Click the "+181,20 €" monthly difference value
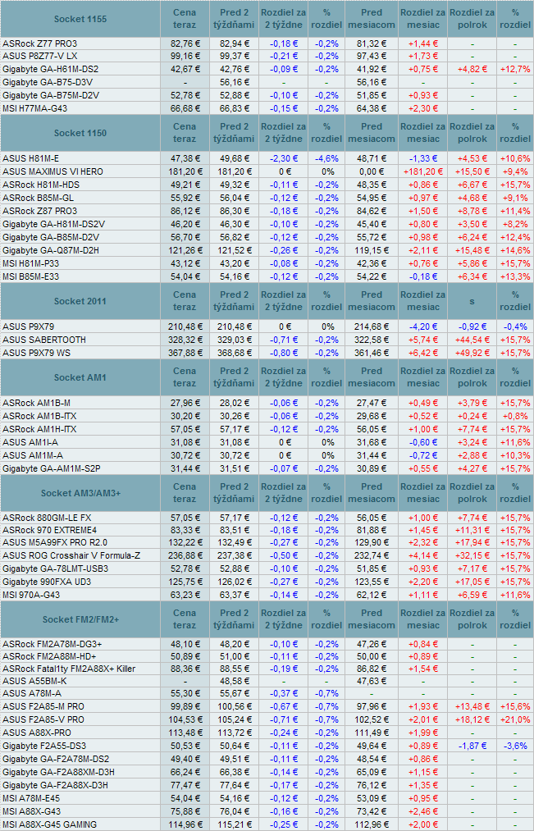 [422, 171]
